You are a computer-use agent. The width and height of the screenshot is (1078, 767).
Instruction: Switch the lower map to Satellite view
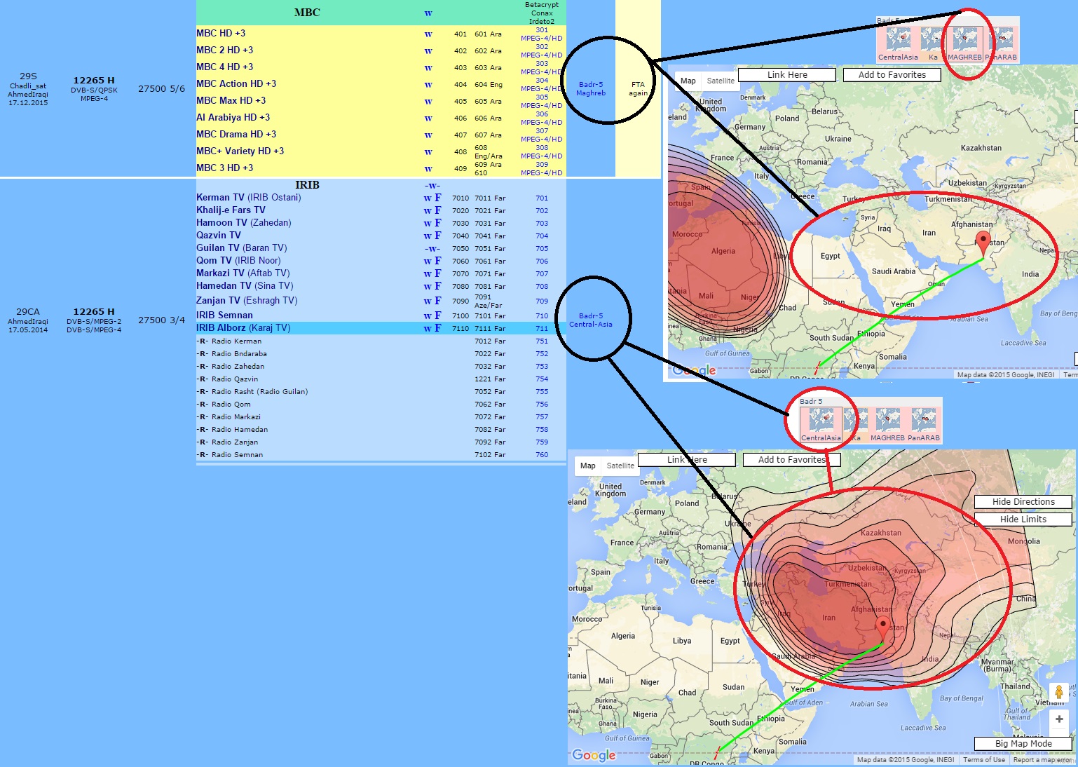620,466
